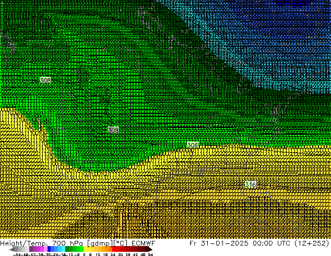Image resolution: width=331 pixels, height=256 pixels.
Task: Click the '31-01-2025' date text
Action: (224, 243)
